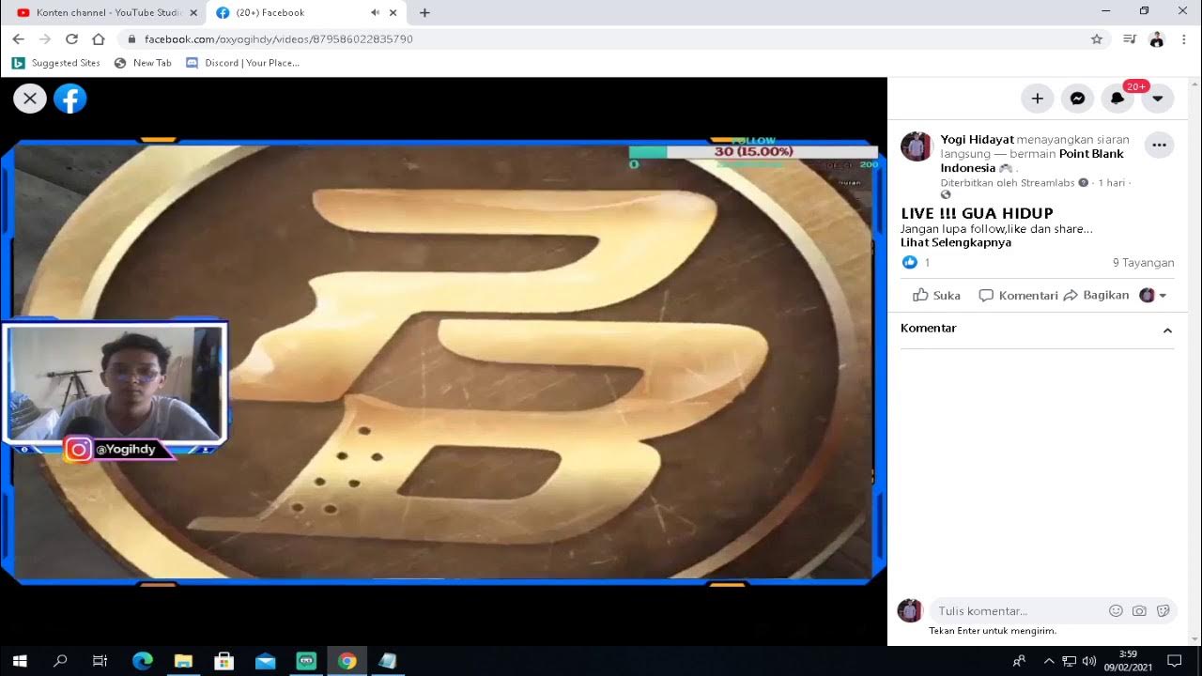Open Point Blank Indonesia page link
This screenshot has height=676, width=1202.
(x=1032, y=161)
